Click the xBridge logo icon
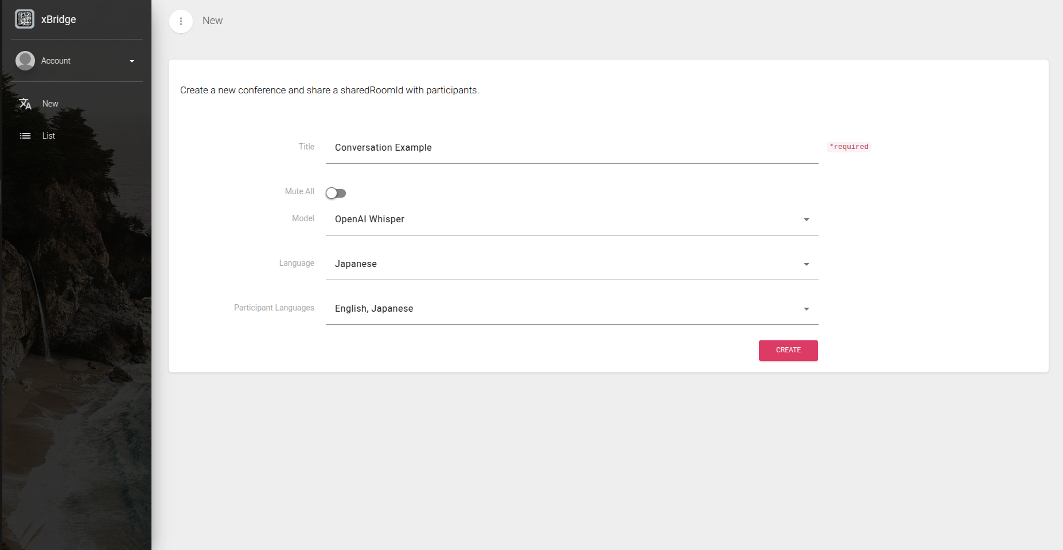1063x550 pixels. (25, 19)
